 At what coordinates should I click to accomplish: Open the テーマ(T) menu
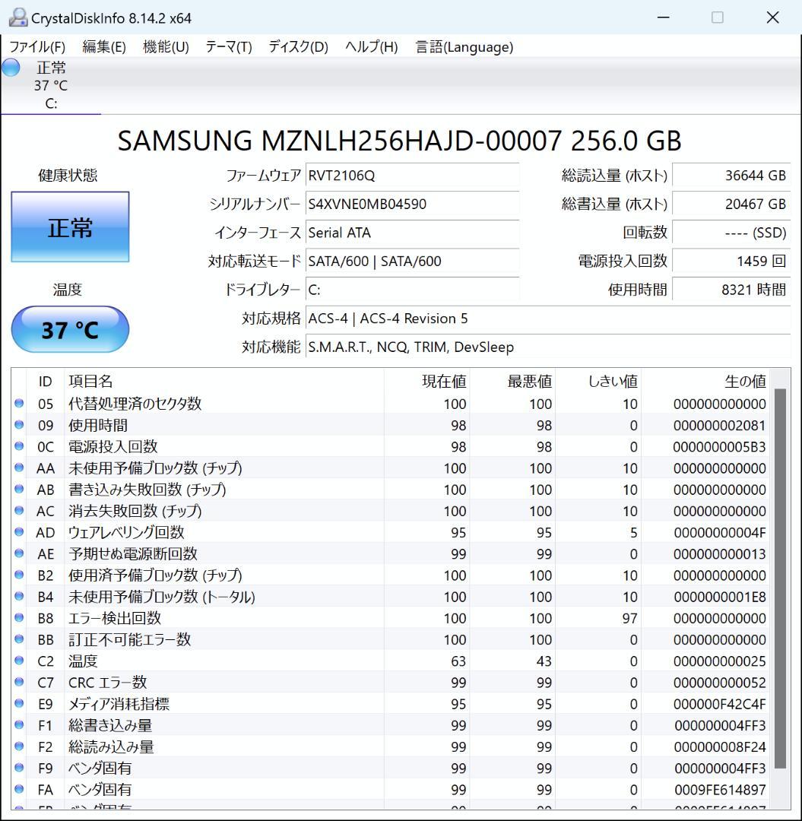click(230, 46)
